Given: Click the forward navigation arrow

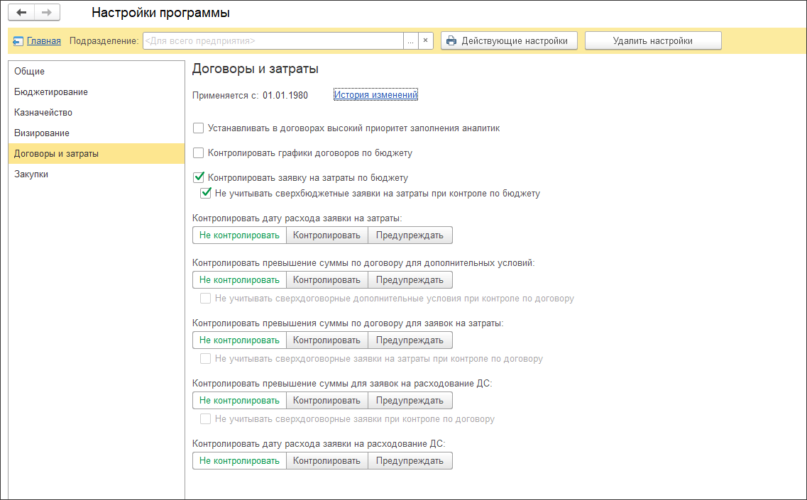Looking at the screenshot, I should 47,13.
